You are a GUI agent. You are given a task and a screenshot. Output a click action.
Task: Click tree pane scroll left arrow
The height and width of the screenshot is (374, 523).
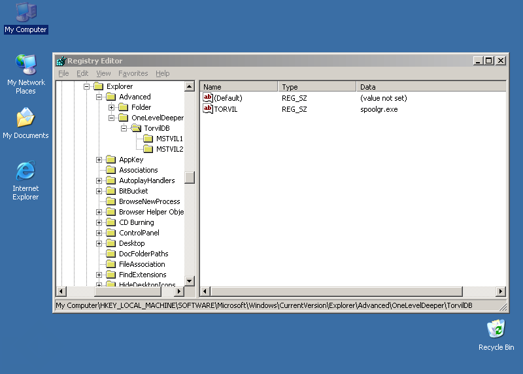(x=61, y=291)
